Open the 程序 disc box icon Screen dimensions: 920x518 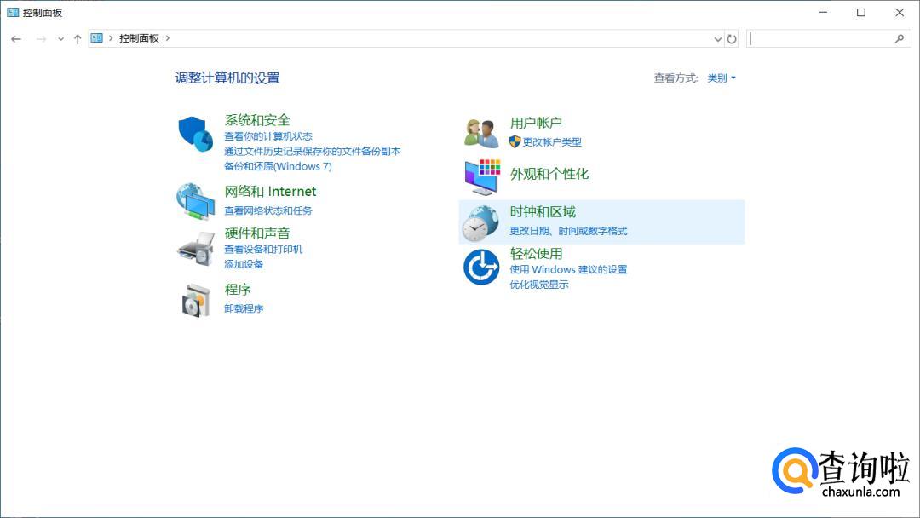click(196, 301)
